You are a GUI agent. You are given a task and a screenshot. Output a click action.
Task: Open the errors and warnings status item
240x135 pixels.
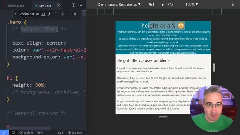(26, 133)
